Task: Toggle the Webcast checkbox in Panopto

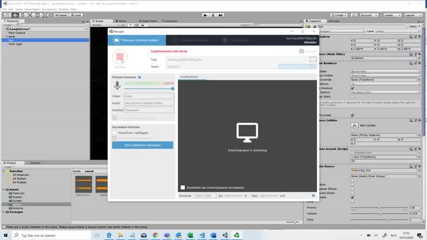Action: pos(301,51)
